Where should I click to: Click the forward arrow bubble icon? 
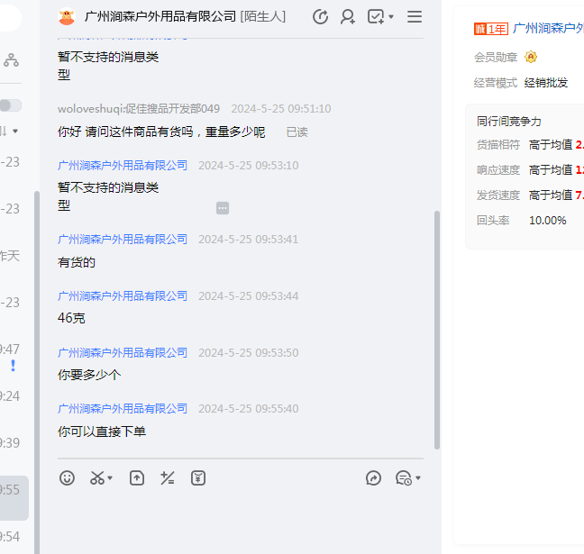374,478
